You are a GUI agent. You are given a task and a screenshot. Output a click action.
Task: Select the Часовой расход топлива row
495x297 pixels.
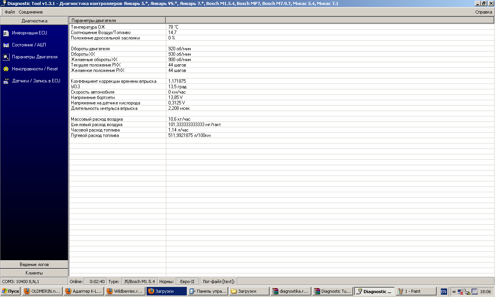[282, 130]
